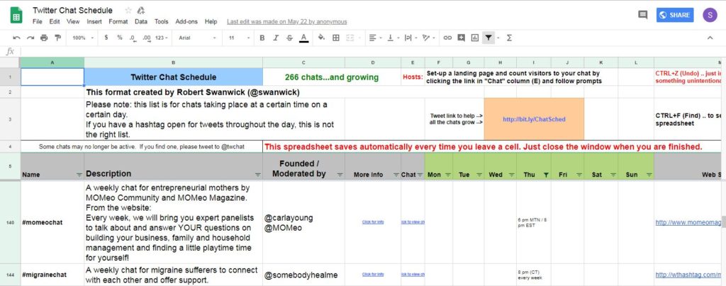Screen dimensions: 726x286
Task: Open the Edit menu
Action: click(x=55, y=21)
